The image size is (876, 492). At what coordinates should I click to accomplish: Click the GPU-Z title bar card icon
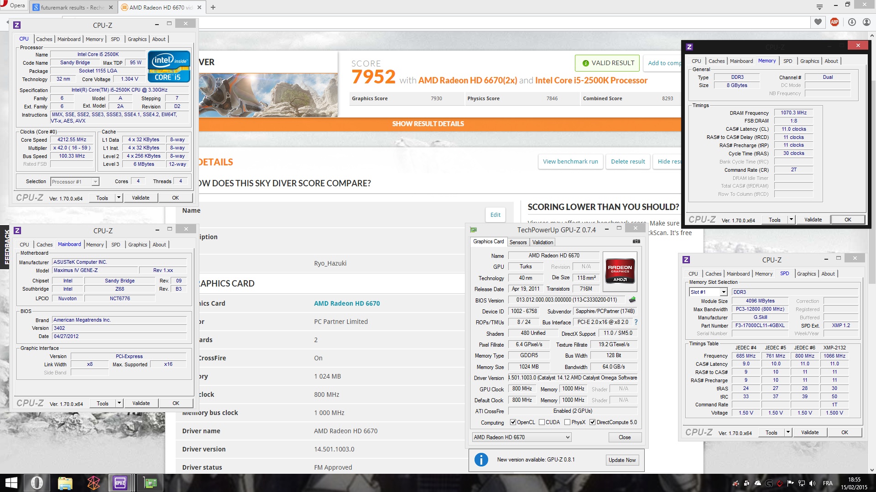click(x=474, y=230)
